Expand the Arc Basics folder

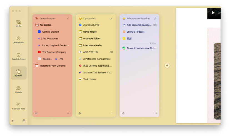tap(45, 25)
